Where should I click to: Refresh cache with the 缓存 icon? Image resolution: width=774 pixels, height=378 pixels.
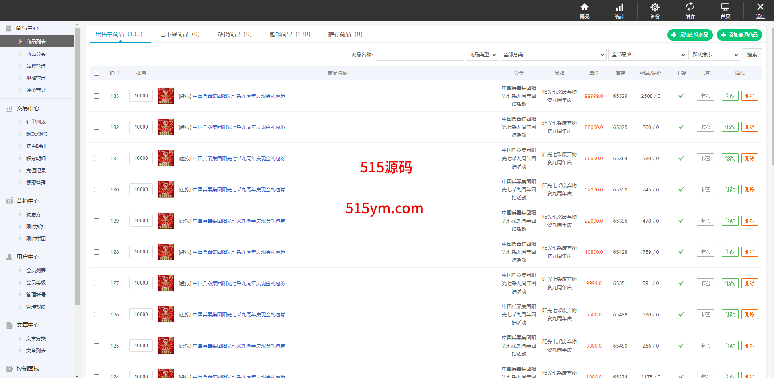pos(690,7)
